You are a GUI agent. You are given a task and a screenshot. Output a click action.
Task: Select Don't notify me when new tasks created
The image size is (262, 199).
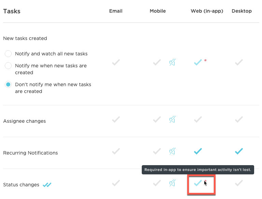[x=8, y=84]
